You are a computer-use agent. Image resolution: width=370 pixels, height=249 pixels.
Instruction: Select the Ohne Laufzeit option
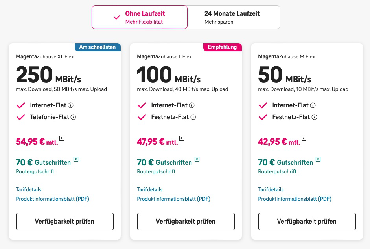(140, 17)
